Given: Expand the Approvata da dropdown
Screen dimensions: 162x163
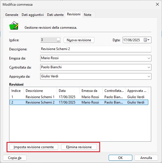Looking at the screenshot, I should pos(149,77).
